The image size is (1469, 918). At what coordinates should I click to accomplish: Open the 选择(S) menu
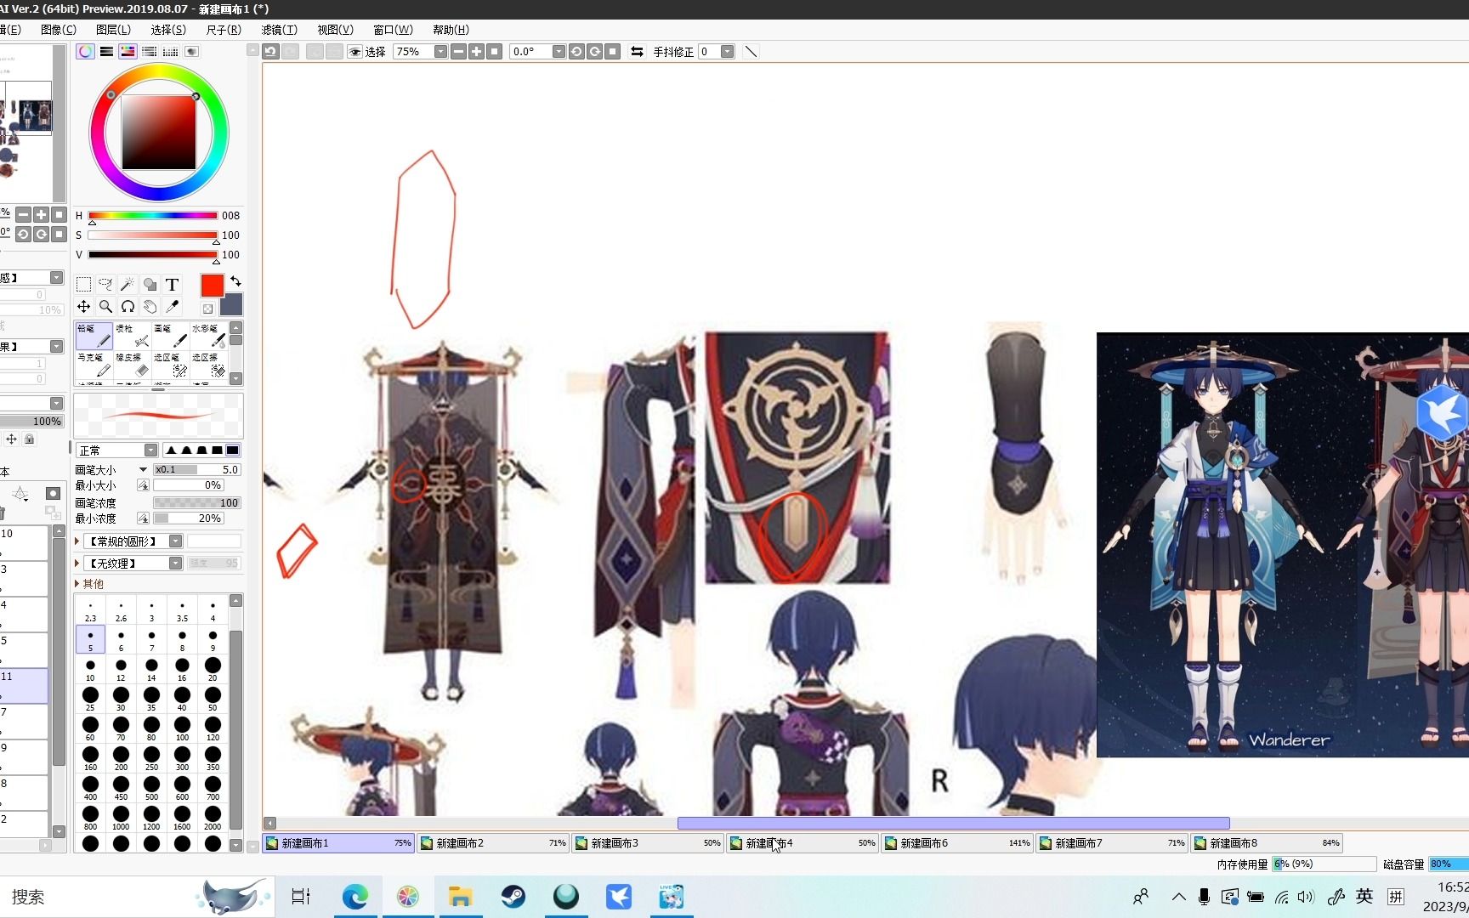[x=168, y=29]
